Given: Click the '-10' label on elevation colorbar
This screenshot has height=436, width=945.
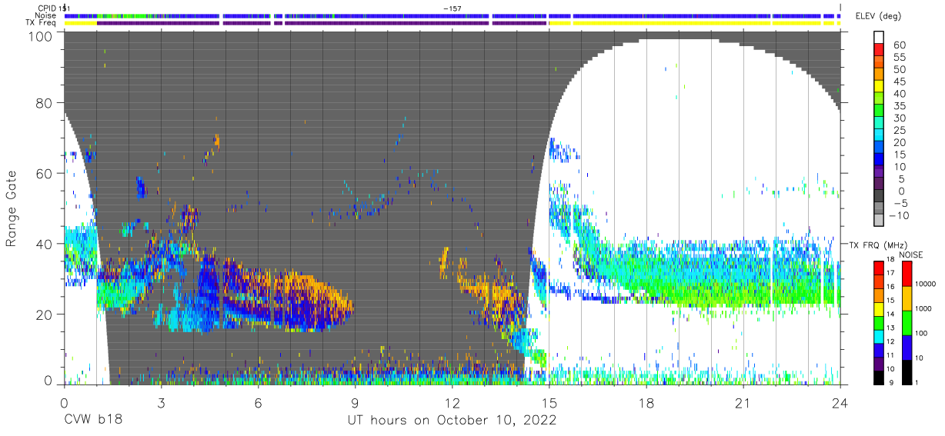Looking at the screenshot, I should (x=899, y=215).
